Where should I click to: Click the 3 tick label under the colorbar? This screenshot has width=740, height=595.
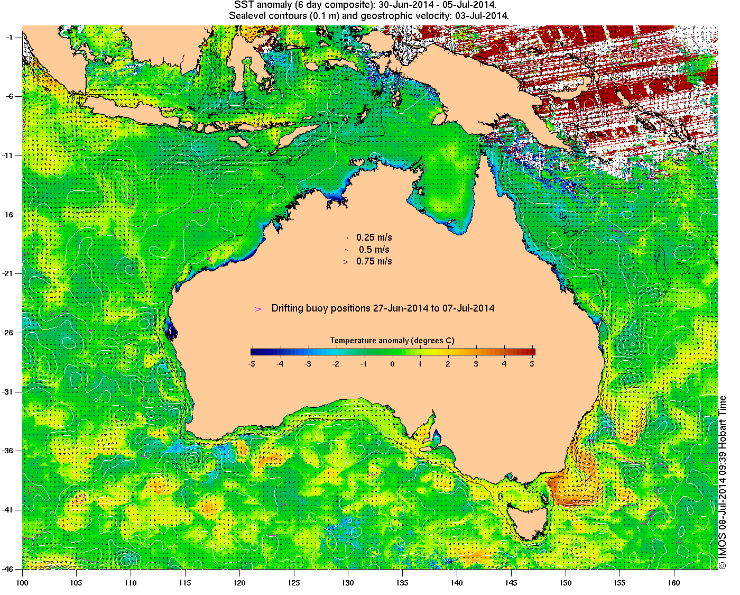coord(476,364)
